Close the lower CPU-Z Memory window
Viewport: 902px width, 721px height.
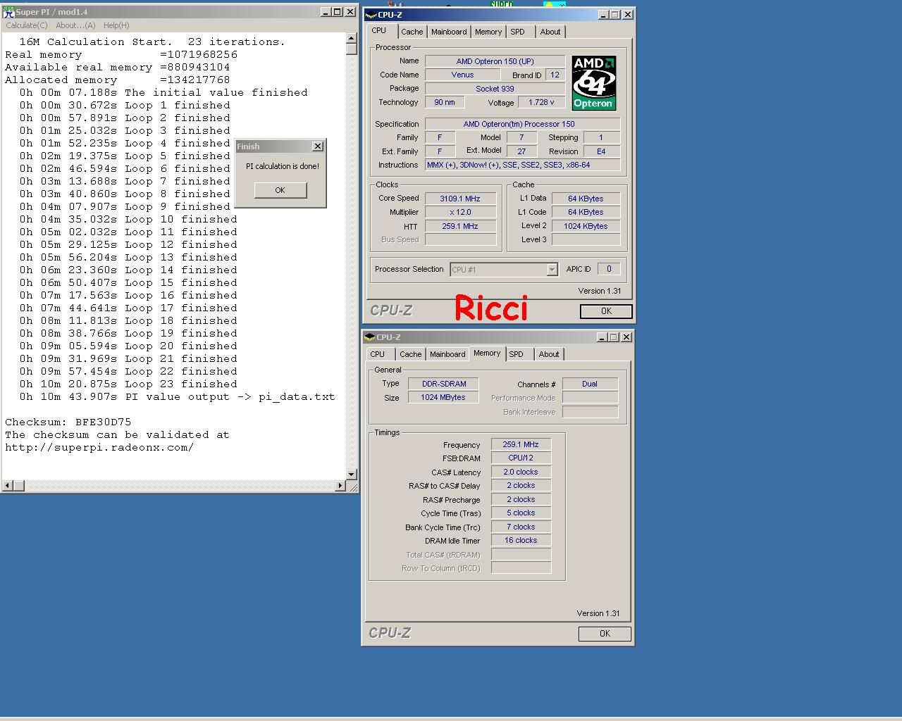[626, 337]
